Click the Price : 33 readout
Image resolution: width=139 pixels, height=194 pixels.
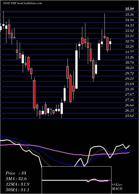(x=16, y=173)
